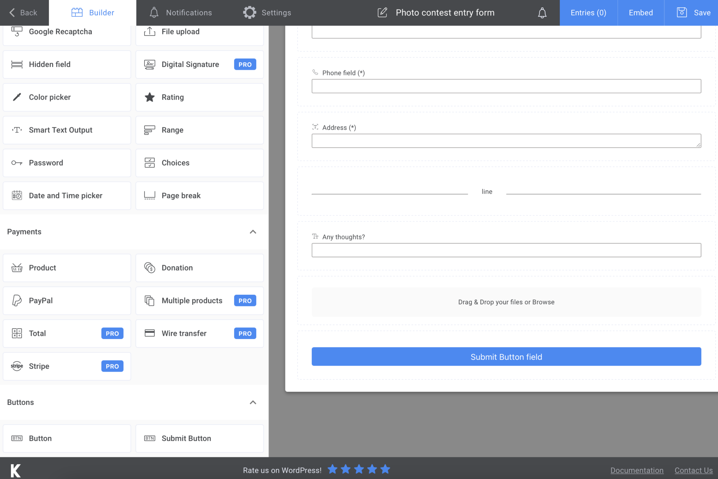Collapse the Payments section
The image size is (718, 479).
[253, 232]
